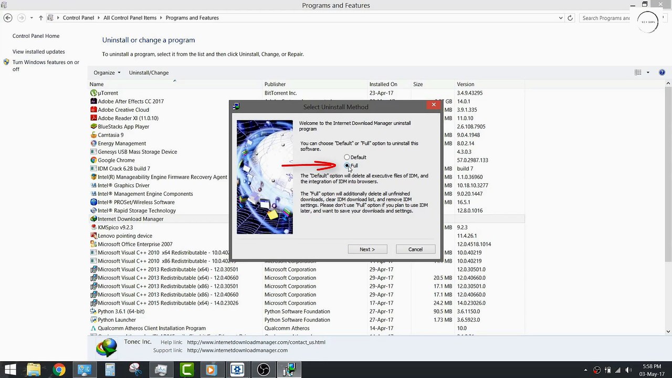Open Windows Start button
Image resolution: width=672 pixels, height=378 pixels.
tap(10, 370)
